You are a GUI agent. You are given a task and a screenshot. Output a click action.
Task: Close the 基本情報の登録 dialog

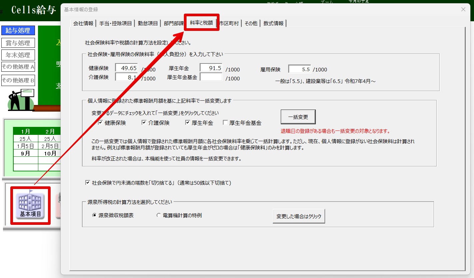pos(463,9)
